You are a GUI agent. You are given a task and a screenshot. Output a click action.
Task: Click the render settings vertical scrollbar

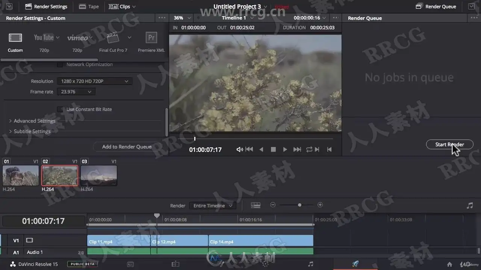pyautogui.click(x=166, y=122)
